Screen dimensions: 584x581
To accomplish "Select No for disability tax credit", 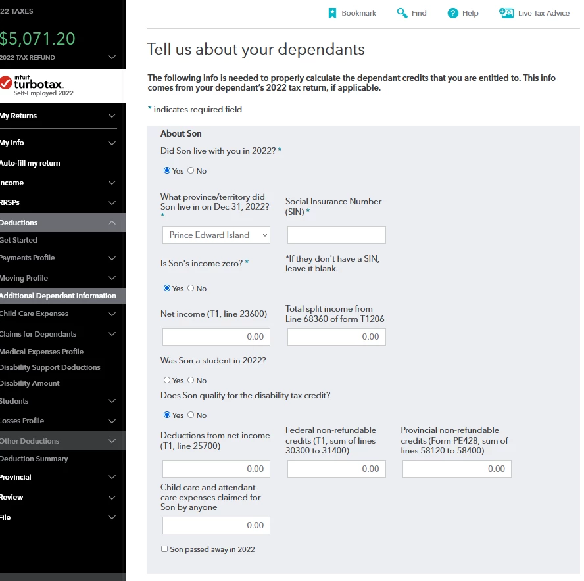I will [x=191, y=415].
